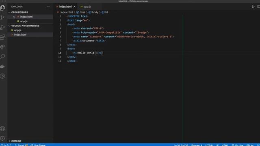
Task: Select the index.html editor tab
Action: coord(65,6)
